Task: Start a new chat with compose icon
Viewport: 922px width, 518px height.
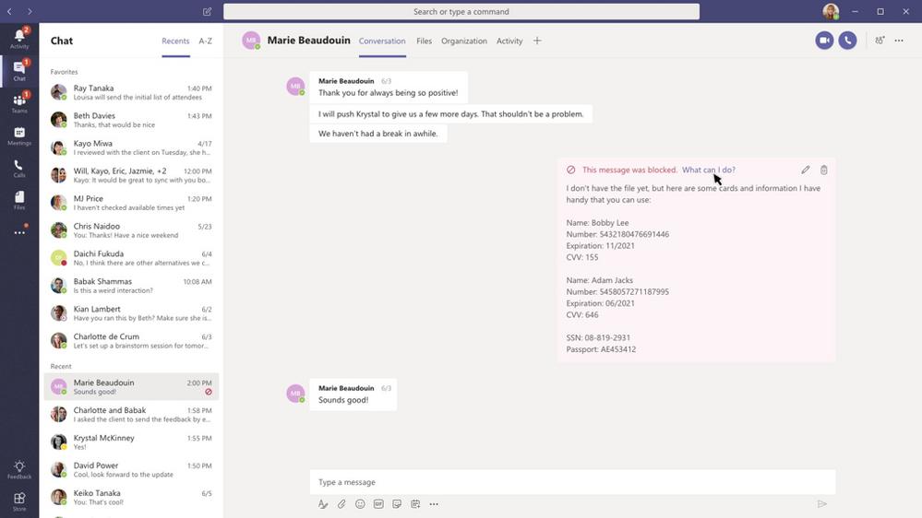Action: [207, 11]
